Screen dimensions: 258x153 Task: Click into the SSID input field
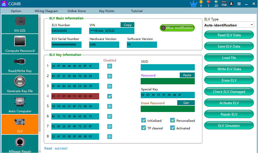point(168,67)
